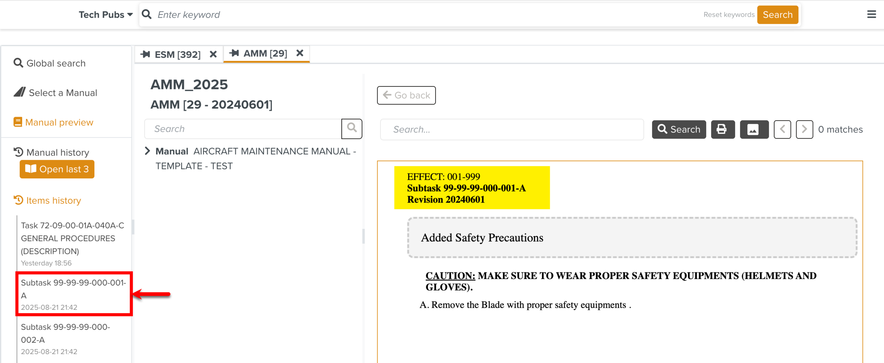Close the ESM [392] tab

(x=213, y=54)
